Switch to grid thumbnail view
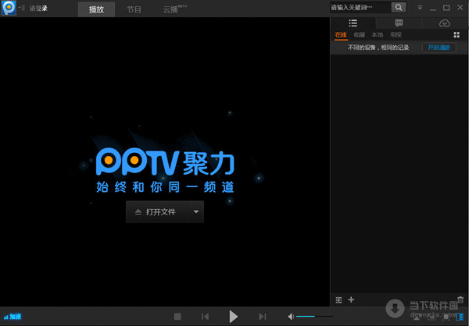 [x=456, y=35]
